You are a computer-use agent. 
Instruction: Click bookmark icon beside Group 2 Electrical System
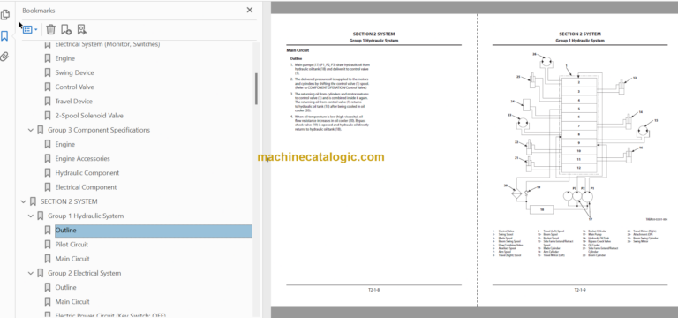point(41,273)
